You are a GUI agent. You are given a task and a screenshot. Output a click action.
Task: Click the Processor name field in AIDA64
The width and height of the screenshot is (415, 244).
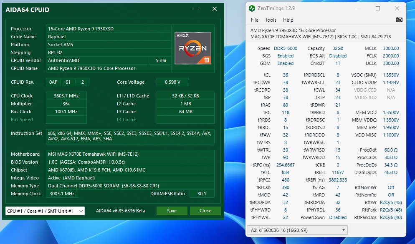click(108, 29)
